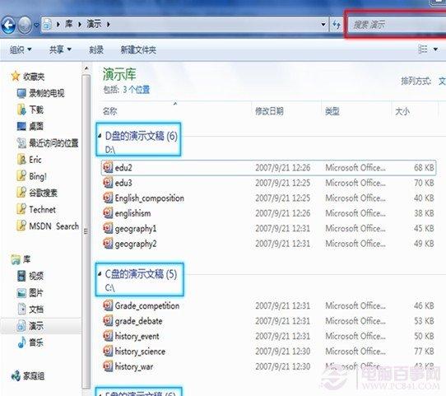
Task: Select the 库 breadcrumb in the address bar
Action: 68,24
